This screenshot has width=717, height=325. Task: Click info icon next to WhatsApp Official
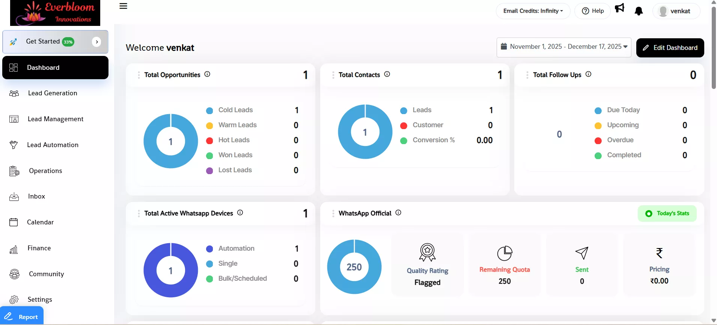(398, 213)
